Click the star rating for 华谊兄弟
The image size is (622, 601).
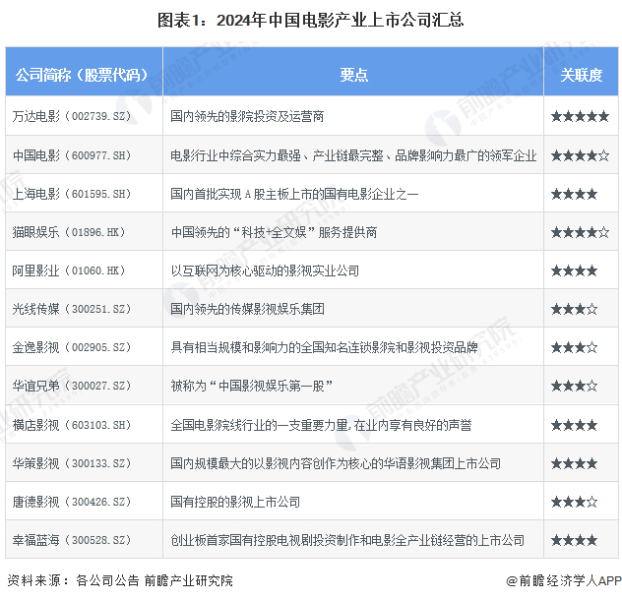click(574, 386)
